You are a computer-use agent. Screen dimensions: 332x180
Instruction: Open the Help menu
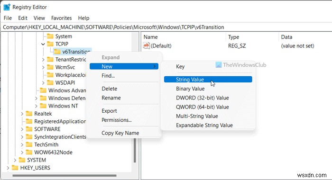(x=83, y=18)
